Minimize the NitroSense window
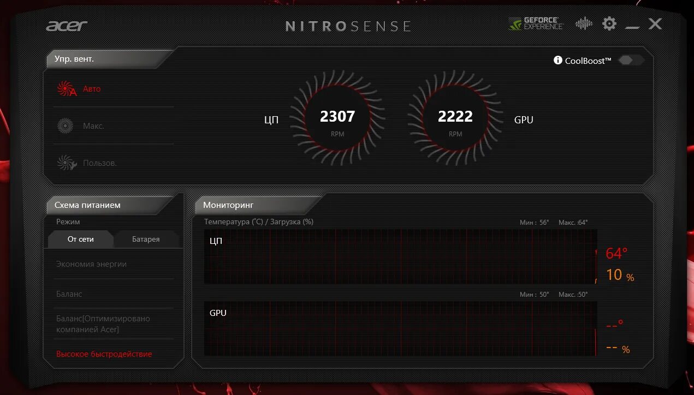This screenshot has height=395, width=694. [632, 27]
